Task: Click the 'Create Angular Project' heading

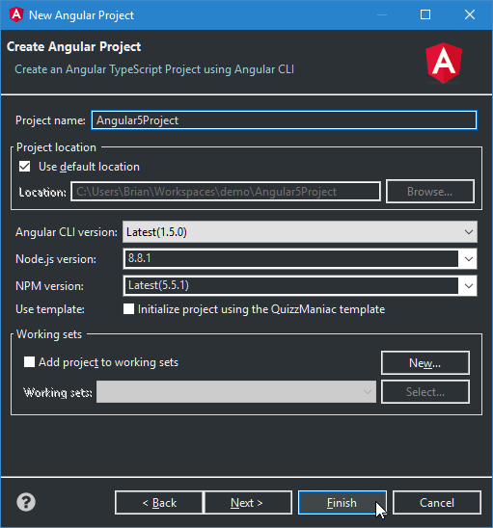Action: [74, 46]
